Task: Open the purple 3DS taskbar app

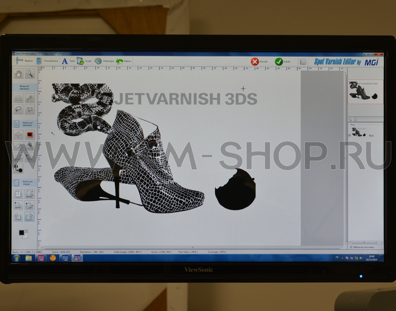Action: pyautogui.click(x=77, y=258)
